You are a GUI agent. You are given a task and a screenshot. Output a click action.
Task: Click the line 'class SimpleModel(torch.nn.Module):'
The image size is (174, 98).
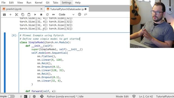click(x=45, y=42)
